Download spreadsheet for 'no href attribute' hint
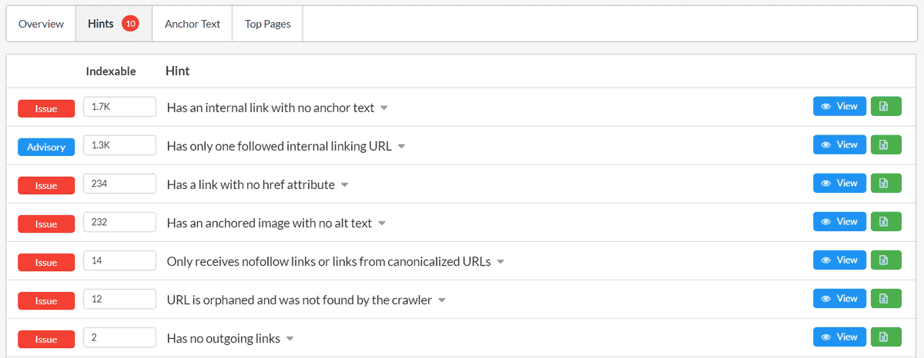Screen dimensions: 924x358 [x=885, y=184]
